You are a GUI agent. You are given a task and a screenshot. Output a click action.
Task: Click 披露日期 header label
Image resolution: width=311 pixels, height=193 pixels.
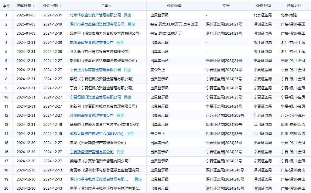point(24,6)
